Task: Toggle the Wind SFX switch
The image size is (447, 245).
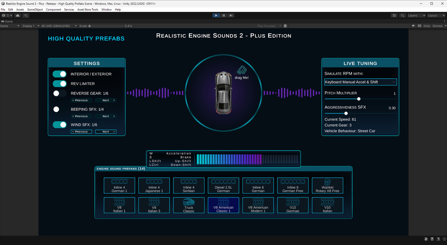Action: (x=60, y=125)
